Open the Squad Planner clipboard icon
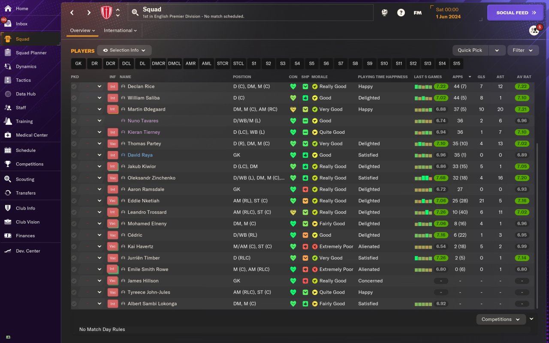This screenshot has width=549, height=343. click(8, 53)
